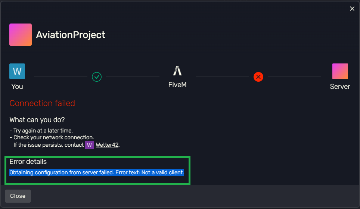Click the Server gradient icon on right

point(340,71)
